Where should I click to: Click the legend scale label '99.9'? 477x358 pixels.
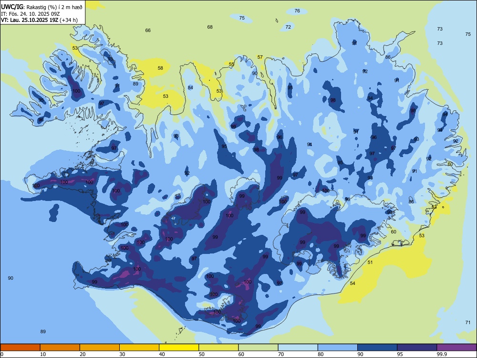coord(441,354)
